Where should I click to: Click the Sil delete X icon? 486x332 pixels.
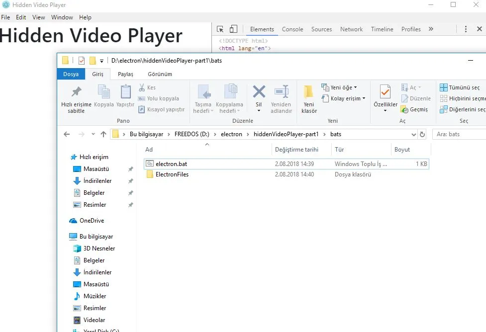(259, 91)
